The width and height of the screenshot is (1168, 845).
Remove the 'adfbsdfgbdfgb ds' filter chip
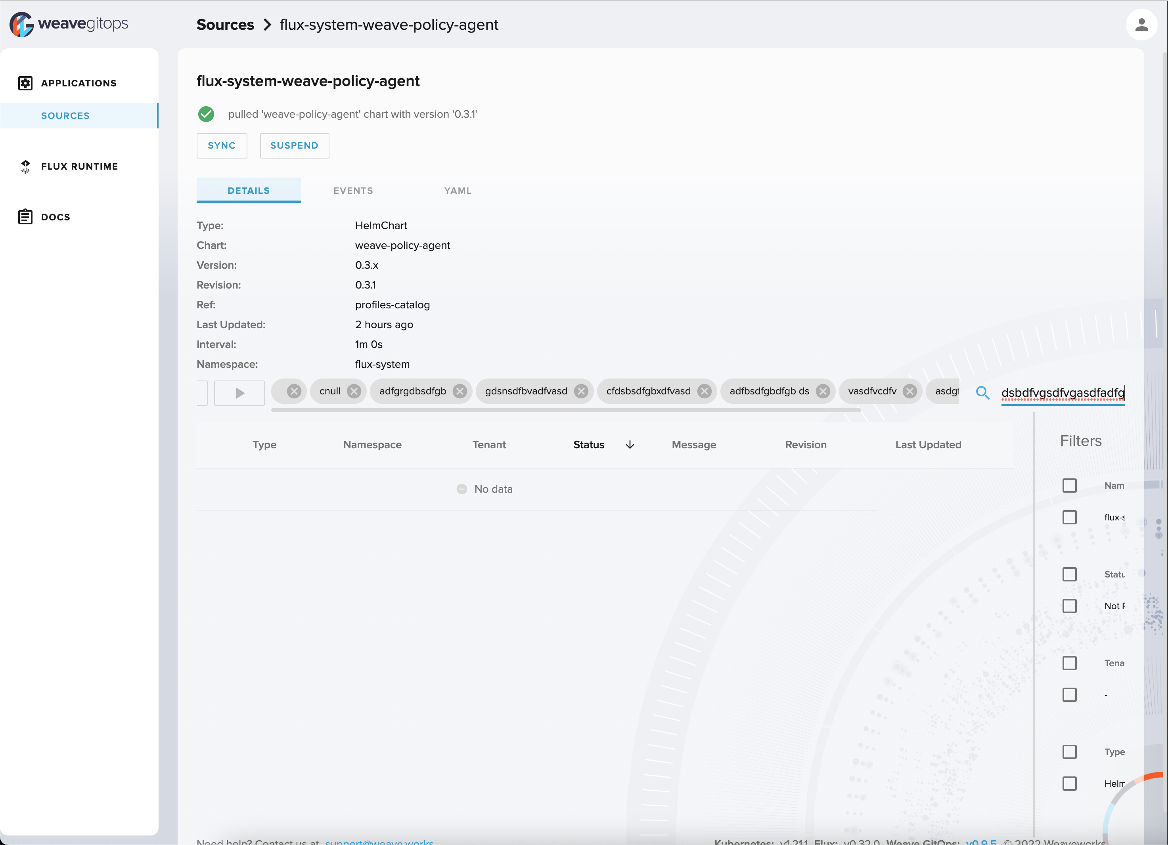point(823,391)
